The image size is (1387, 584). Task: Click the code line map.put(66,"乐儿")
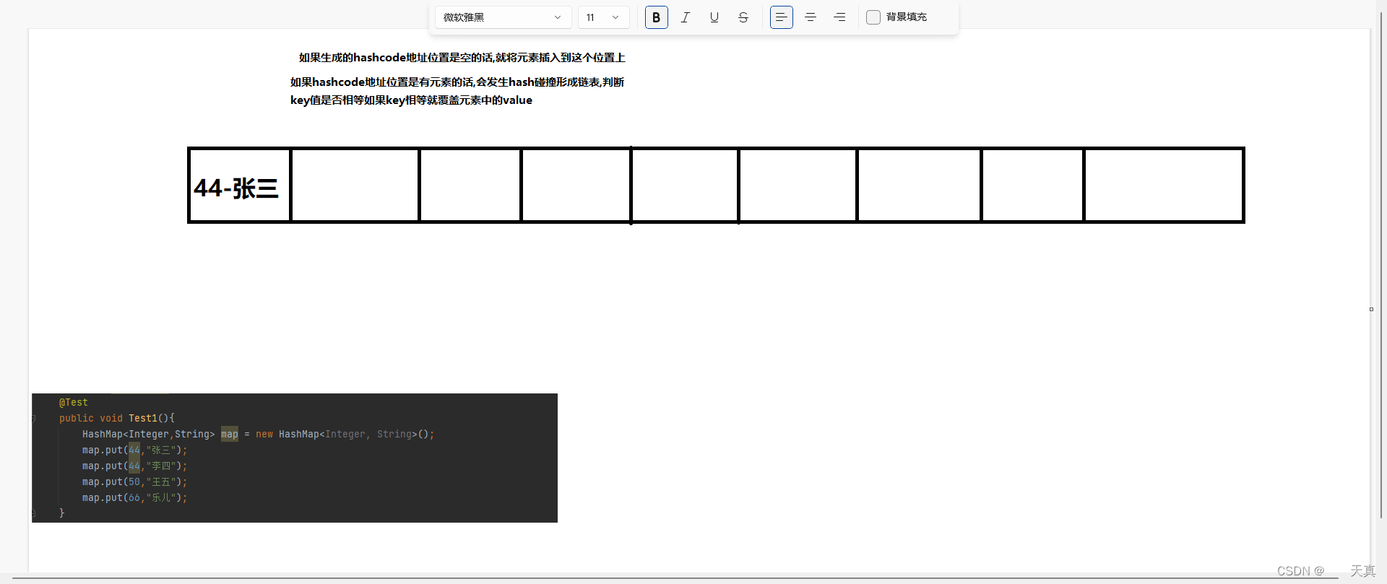(x=134, y=498)
